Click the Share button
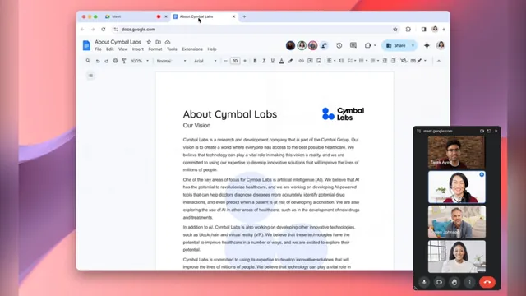 pyautogui.click(x=396, y=45)
